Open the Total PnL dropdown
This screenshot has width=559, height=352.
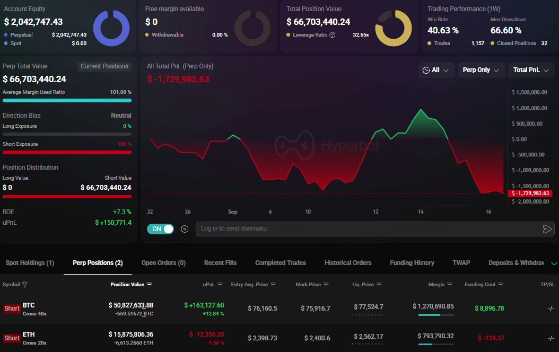coord(531,70)
